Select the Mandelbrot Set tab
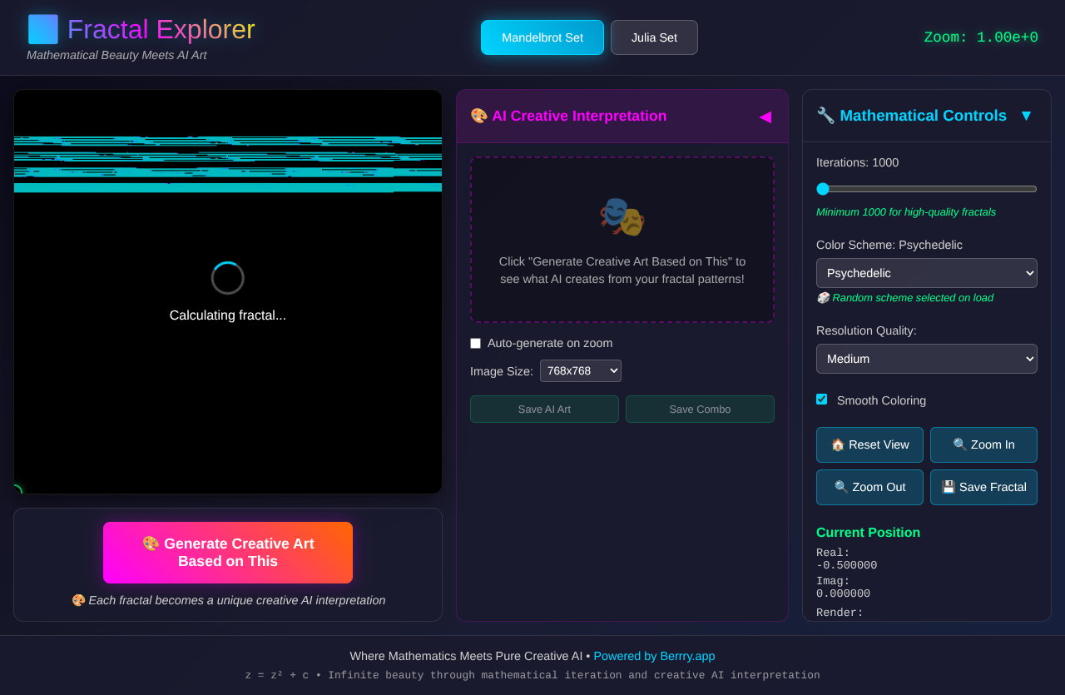Viewport: 1065px width, 695px height. point(542,37)
